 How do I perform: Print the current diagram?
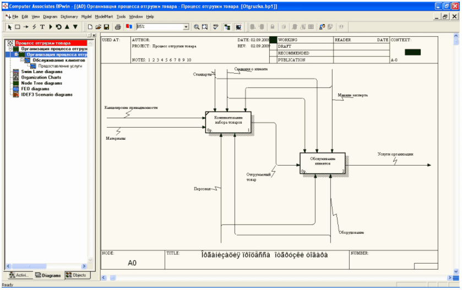(x=118, y=27)
